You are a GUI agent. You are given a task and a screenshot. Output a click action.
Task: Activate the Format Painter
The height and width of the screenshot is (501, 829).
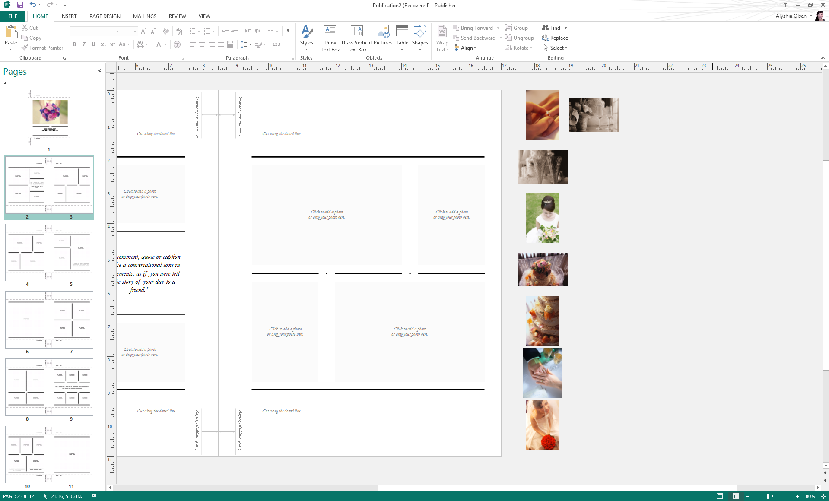point(42,48)
